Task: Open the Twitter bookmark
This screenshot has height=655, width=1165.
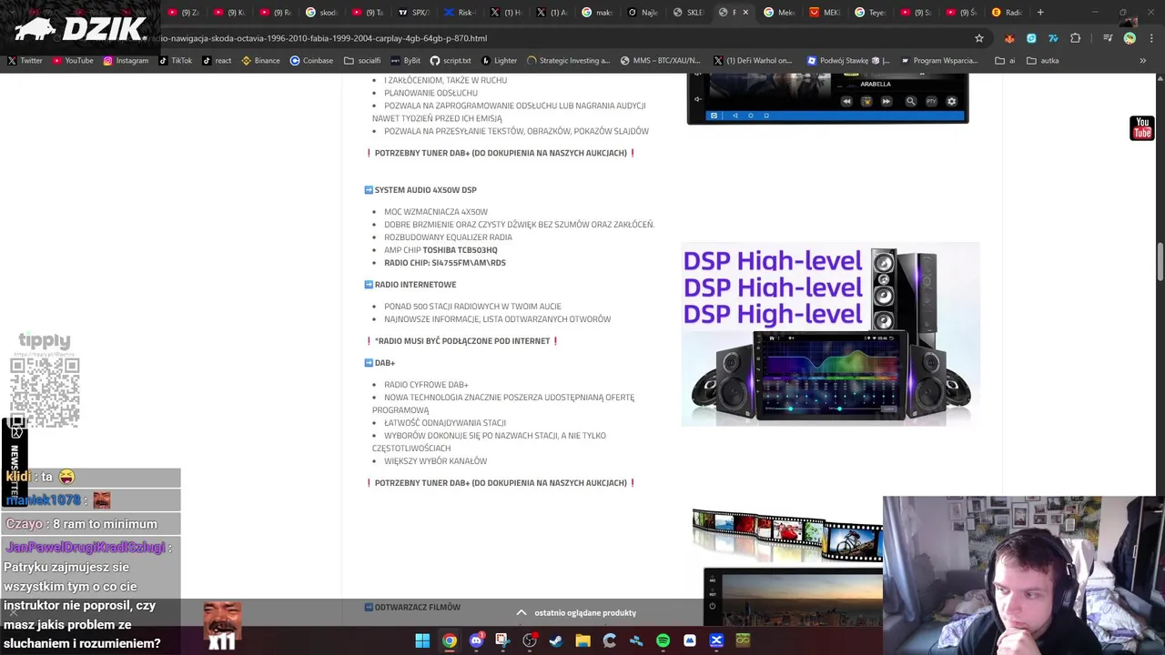Action: (x=25, y=60)
